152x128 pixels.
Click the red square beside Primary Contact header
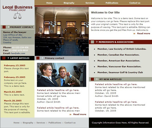click(x=4, y=27)
